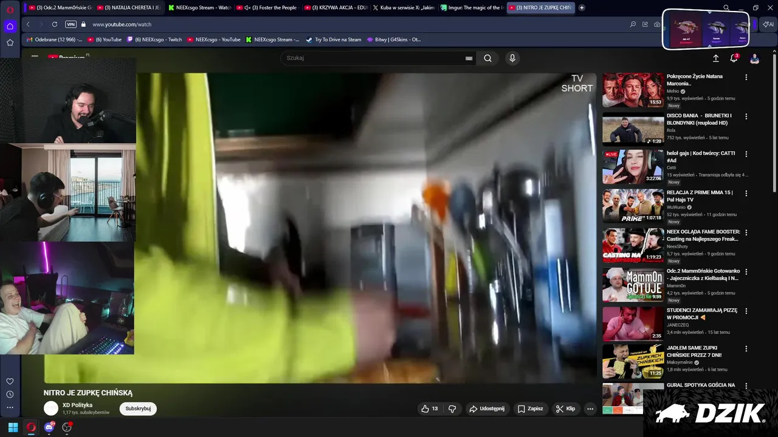
Task: Open the heart Pinboards icon in sidebar
Action: click(10, 381)
